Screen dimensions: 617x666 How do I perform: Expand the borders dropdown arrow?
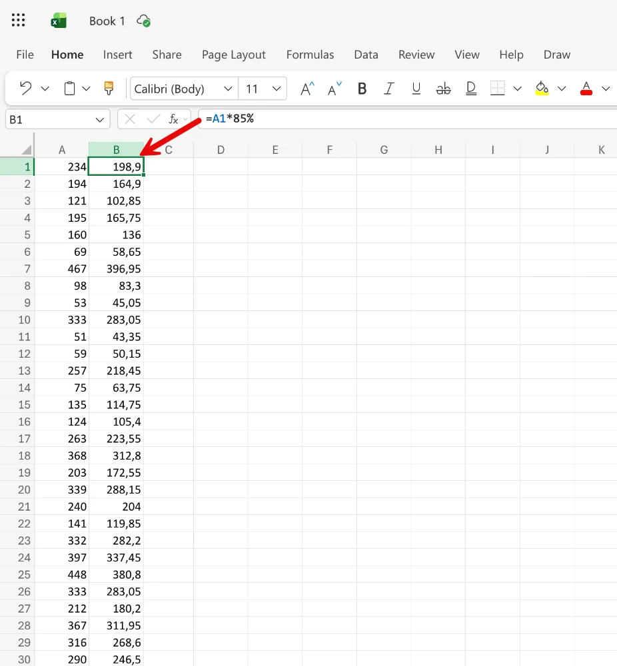pyautogui.click(x=517, y=89)
